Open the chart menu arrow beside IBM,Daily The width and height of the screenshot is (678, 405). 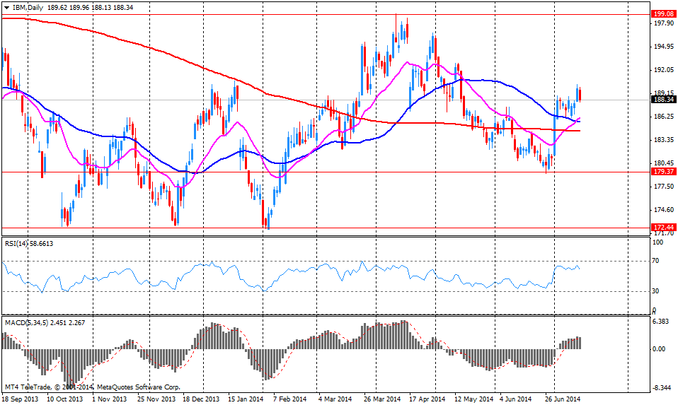point(7,8)
